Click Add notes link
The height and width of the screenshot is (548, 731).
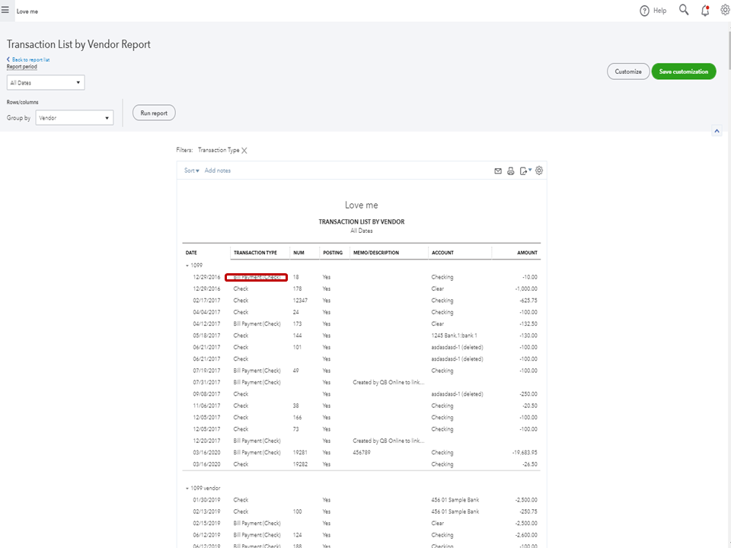(x=218, y=170)
